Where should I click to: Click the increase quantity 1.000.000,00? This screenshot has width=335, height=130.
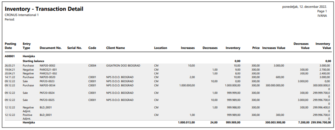point(187,85)
